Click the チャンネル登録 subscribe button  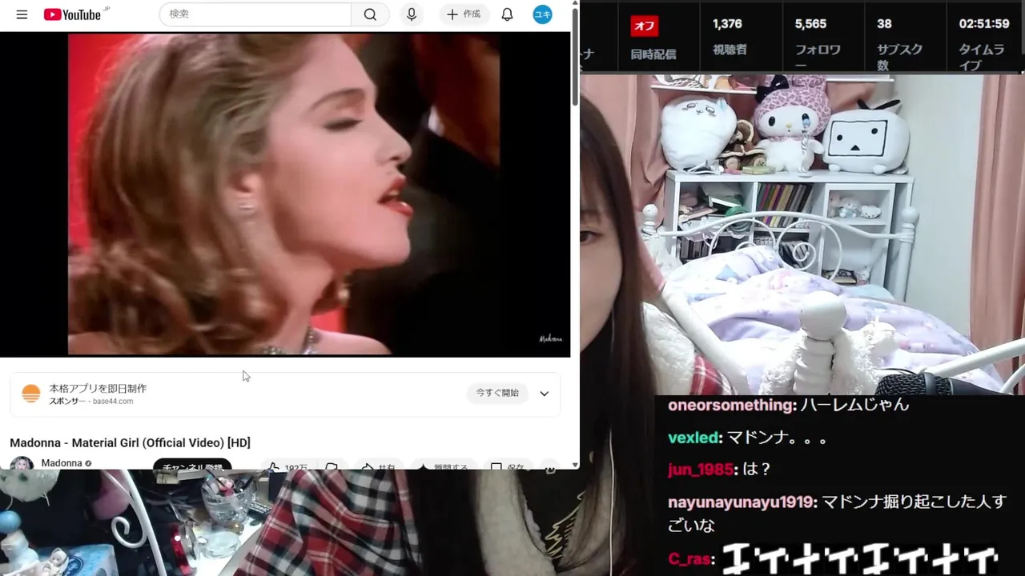click(192, 464)
